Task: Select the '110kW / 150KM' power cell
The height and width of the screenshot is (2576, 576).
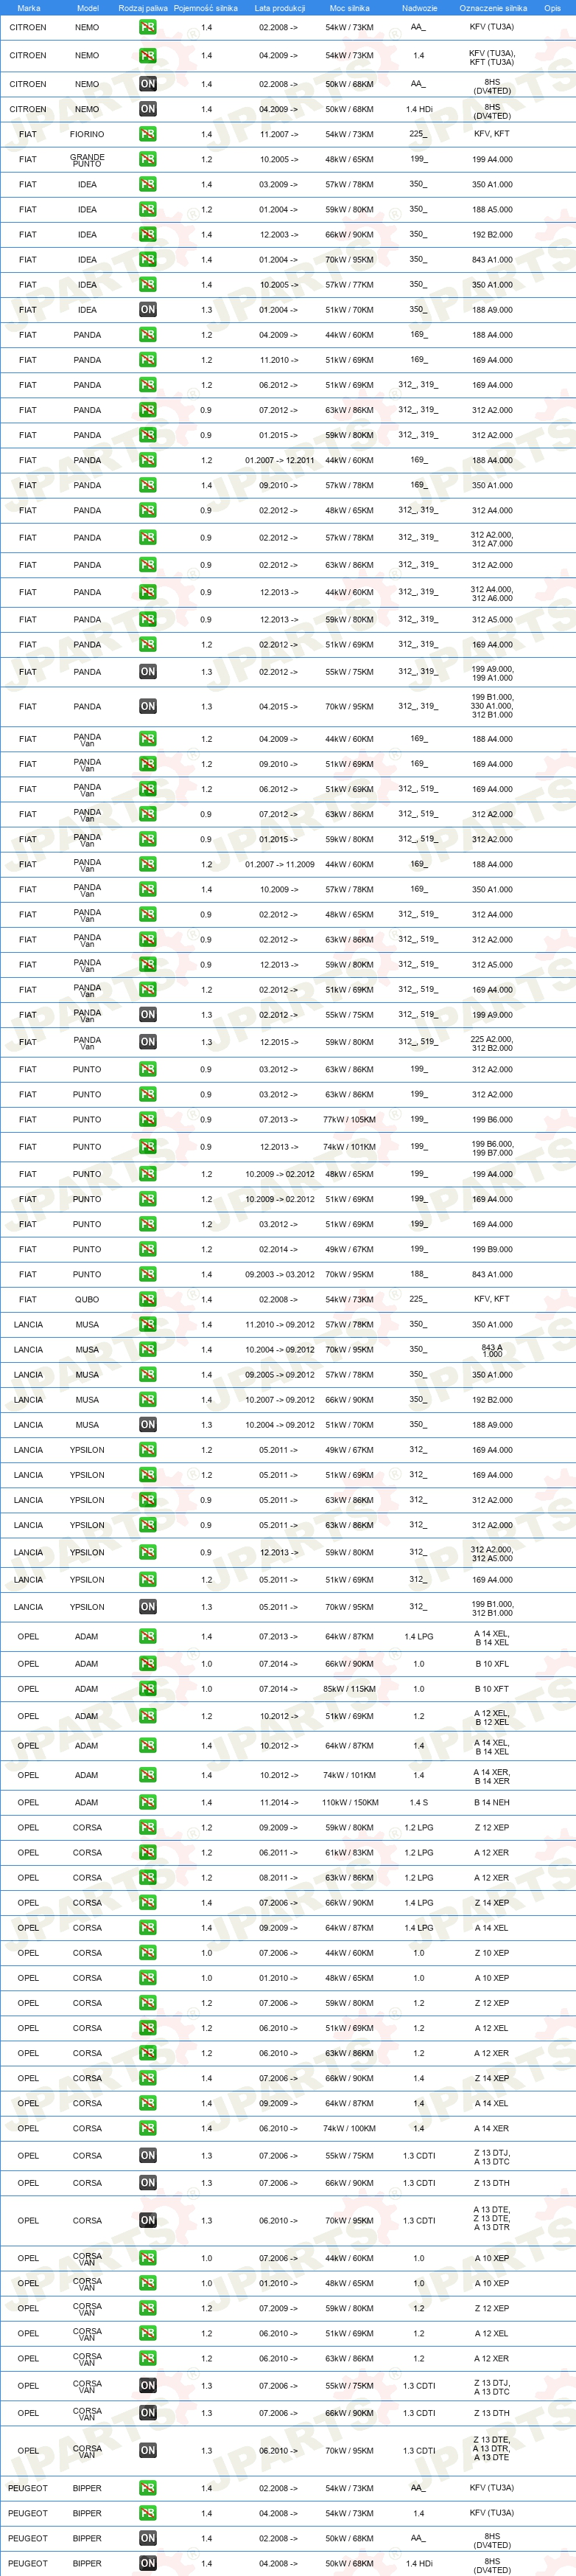Action: pyautogui.click(x=349, y=1802)
